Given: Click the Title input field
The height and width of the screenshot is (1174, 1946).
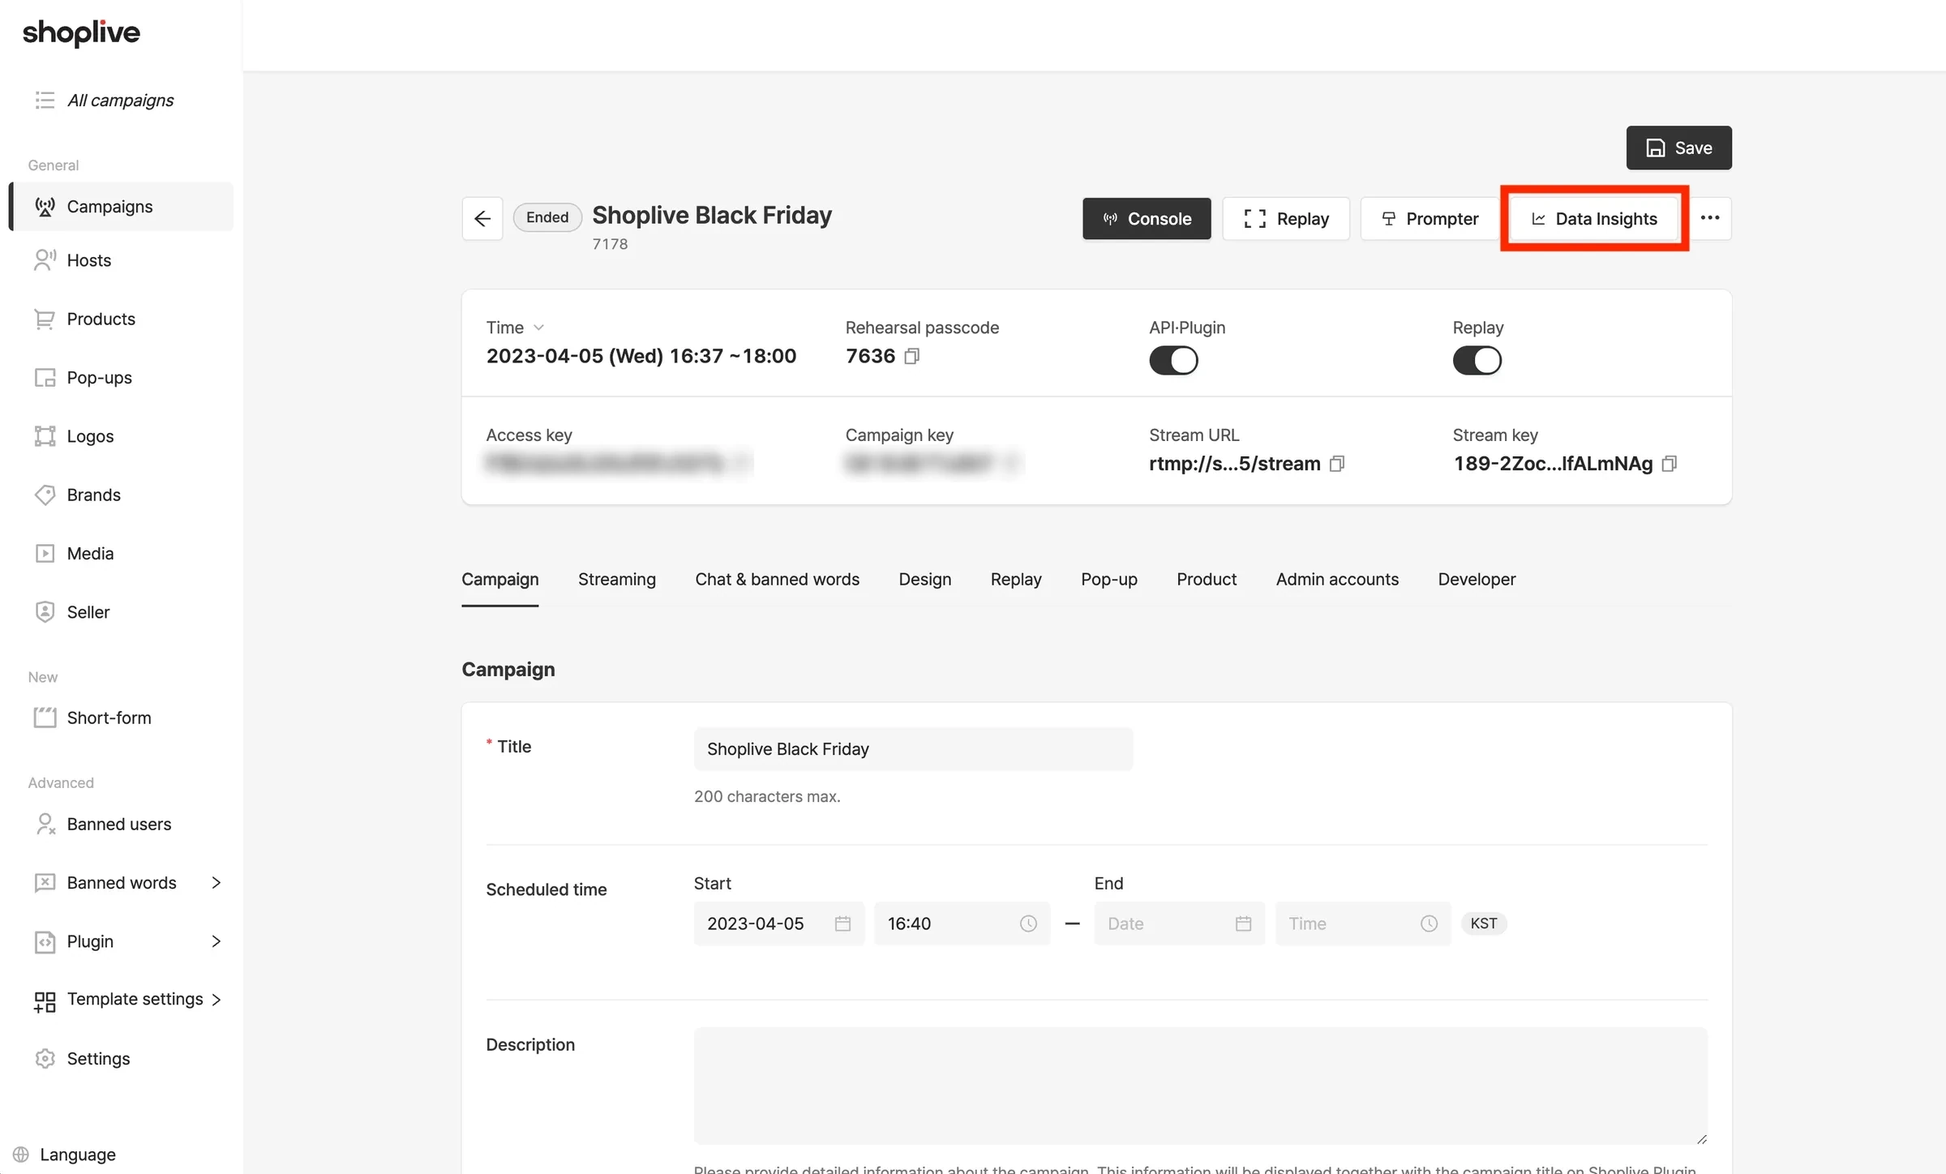Looking at the screenshot, I should [x=913, y=749].
